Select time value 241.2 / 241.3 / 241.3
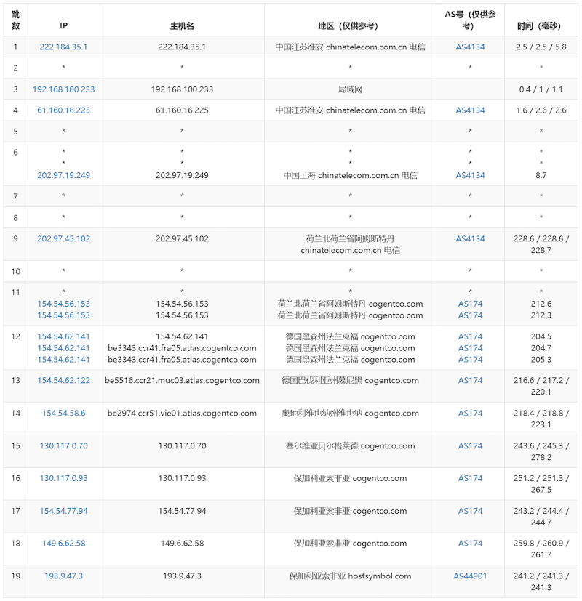This screenshot has height=601, width=582. click(541, 582)
